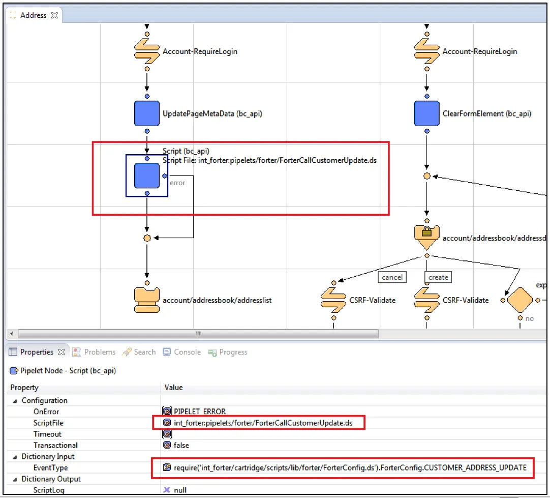Open the Console tab
This screenshot has width=550, height=498.
181,351
